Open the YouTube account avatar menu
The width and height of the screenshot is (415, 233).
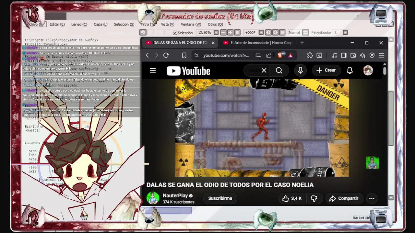(x=368, y=70)
